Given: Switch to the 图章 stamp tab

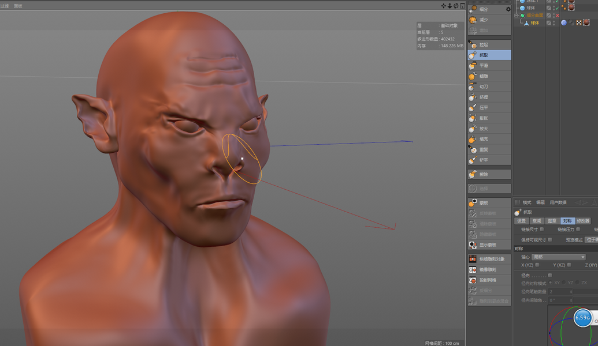Looking at the screenshot, I should coord(552,221).
